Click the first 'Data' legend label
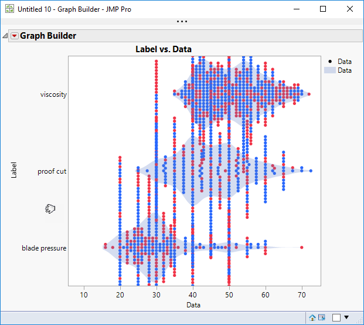Image resolution: width=364 pixels, height=325 pixels. pos(345,62)
